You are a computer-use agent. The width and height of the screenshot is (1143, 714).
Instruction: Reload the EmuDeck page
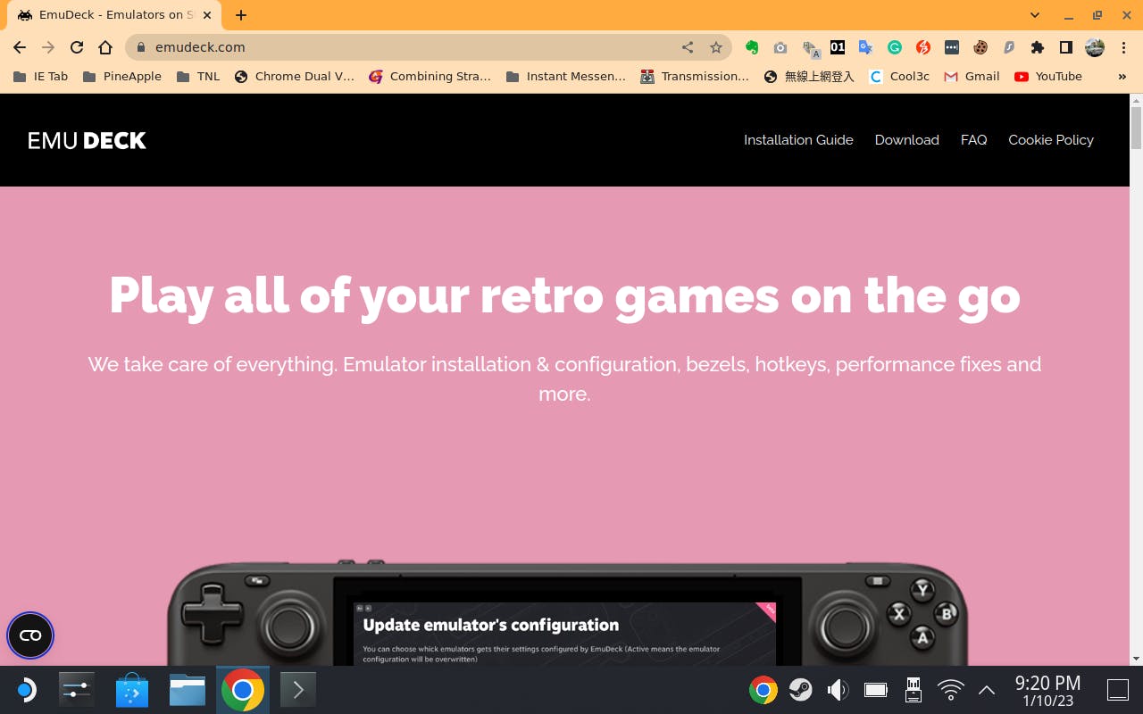[77, 47]
